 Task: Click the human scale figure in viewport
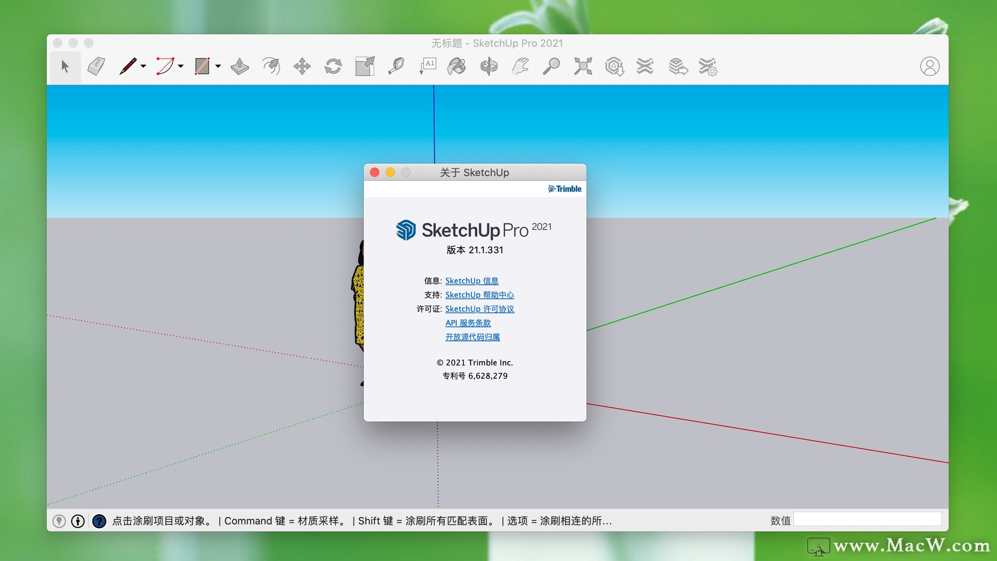pos(358,312)
